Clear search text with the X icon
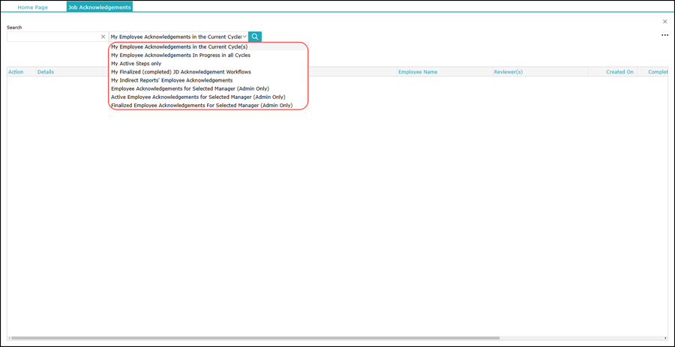675x347 pixels. click(103, 37)
